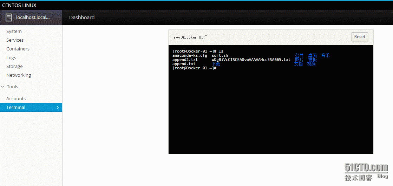
Task: Open the Accounts page
Action: tap(16, 98)
